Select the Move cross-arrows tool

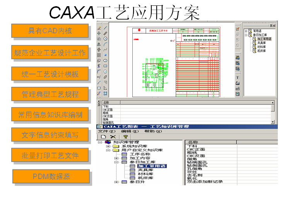click(x=99, y=33)
